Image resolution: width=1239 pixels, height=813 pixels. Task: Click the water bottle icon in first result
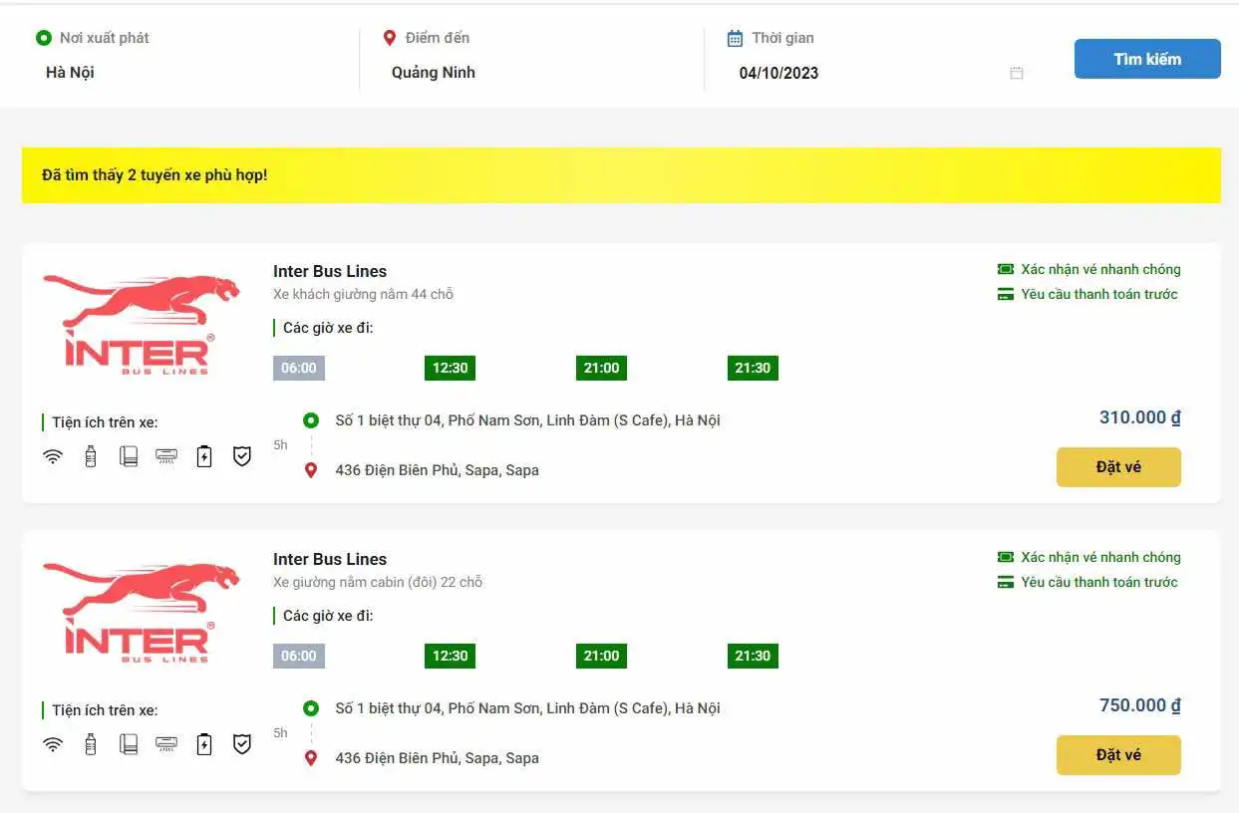[x=91, y=457]
